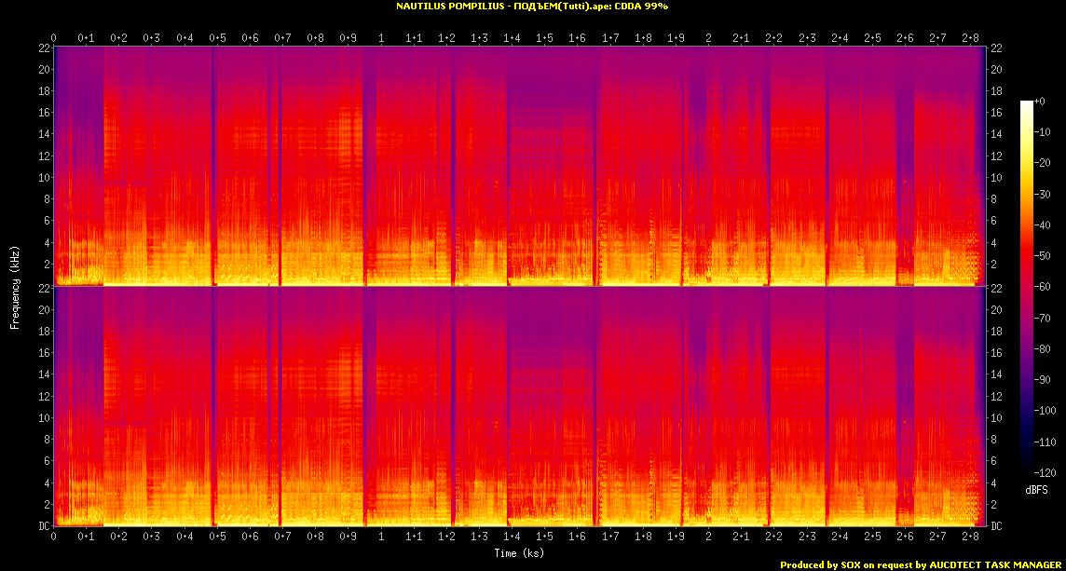Click the '2' tick on bottom time axis
Viewport: 1066px width, 571px height.
(709, 538)
